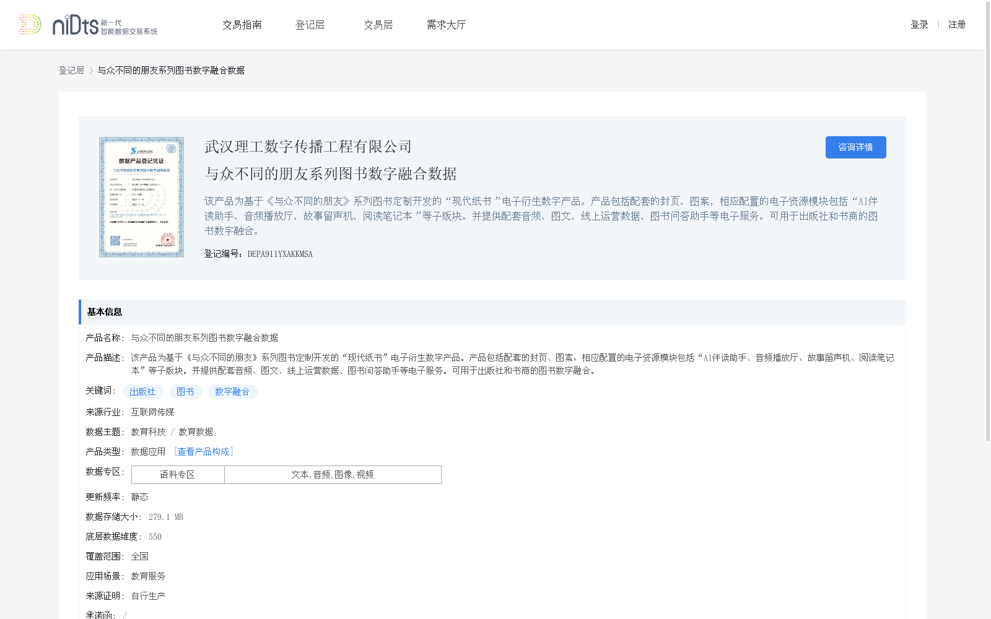Viewport: 991px width, 619px height.
Task: Click the niDts logo text
Action: (x=76, y=25)
